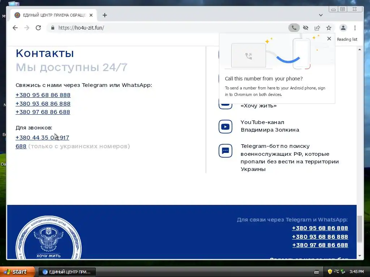Click the 3:45 PM taskbar clock
Viewport: 370px width, 277px height.
click(357, 272)
